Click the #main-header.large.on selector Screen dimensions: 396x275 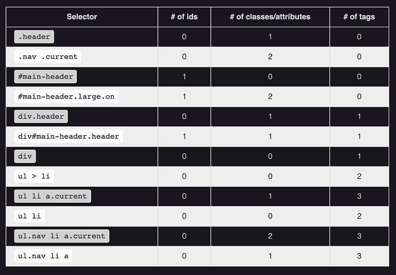[66, 96]
